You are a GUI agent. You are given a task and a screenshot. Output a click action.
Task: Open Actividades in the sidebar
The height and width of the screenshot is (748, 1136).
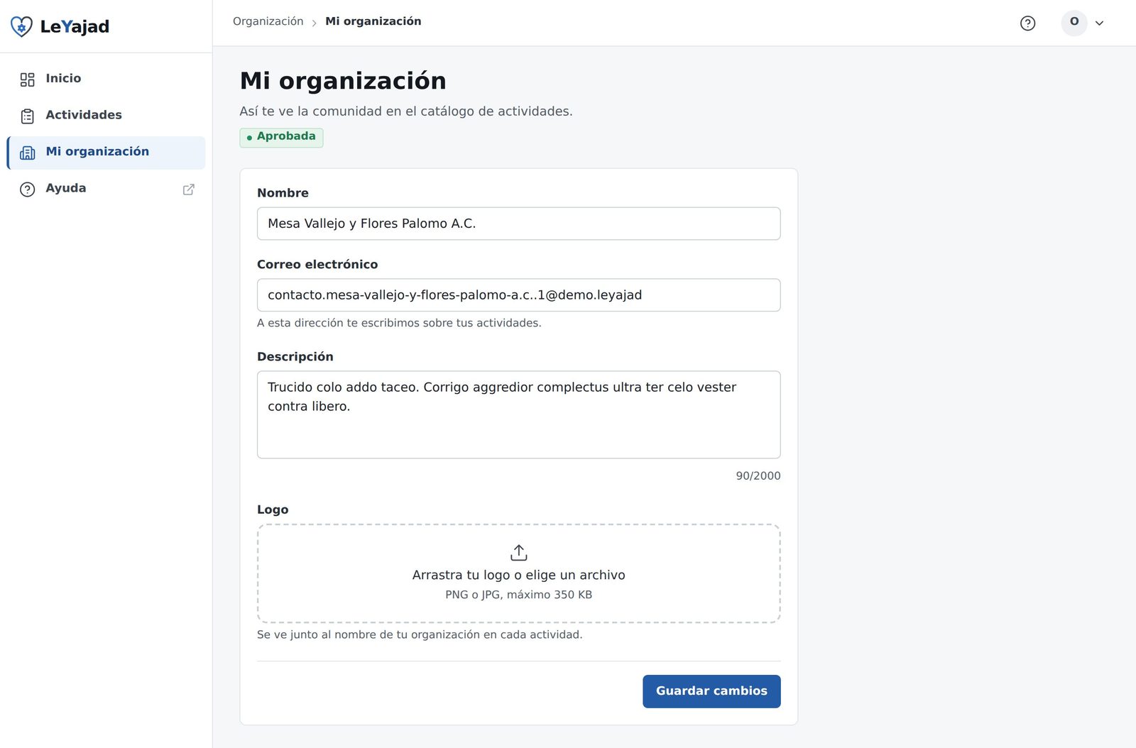click(106, 116)
